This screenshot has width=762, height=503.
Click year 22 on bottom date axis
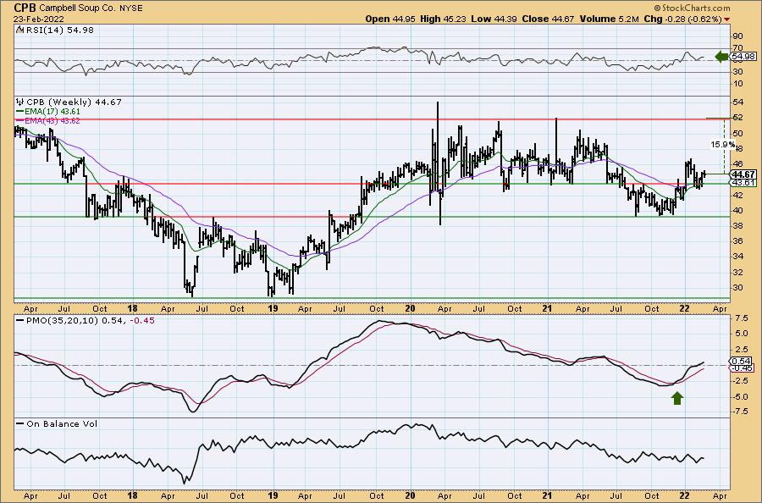pos(684,496)
